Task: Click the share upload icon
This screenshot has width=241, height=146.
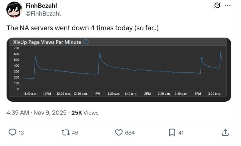Action: coord(225,132)
